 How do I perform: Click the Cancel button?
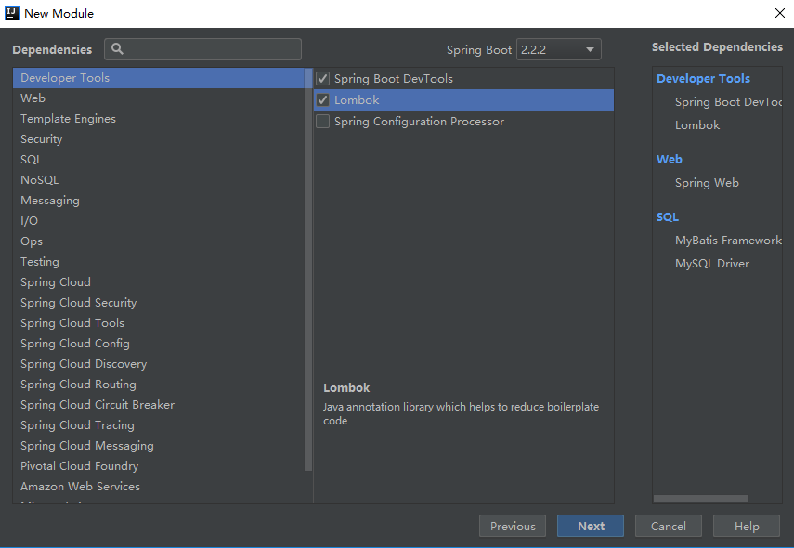tap(669, 527)
